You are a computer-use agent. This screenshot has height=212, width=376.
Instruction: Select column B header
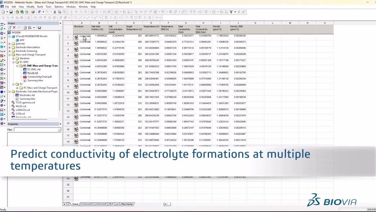tap(99, 23)
